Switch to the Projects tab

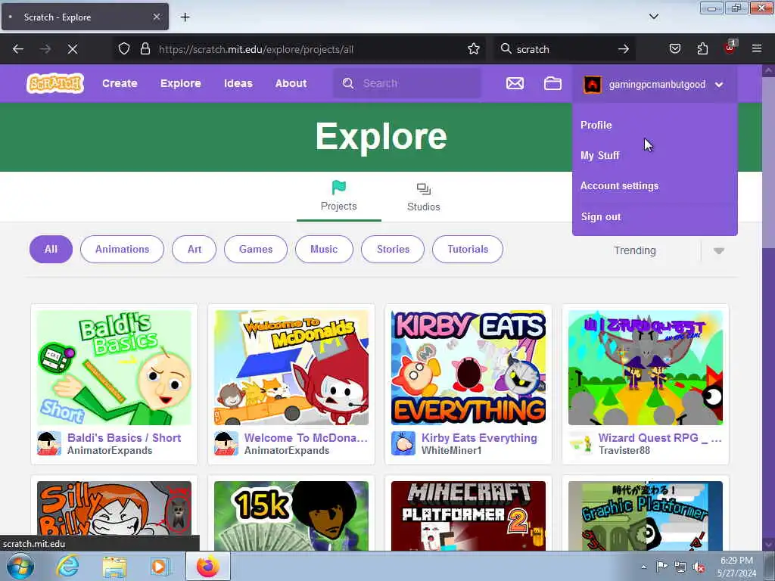pyautogui.click(x=338, y=197)
